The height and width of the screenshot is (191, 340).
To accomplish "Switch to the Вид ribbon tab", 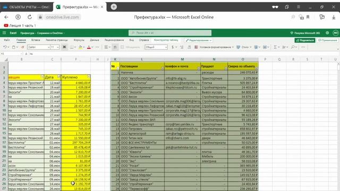I will tap(131, 40).
